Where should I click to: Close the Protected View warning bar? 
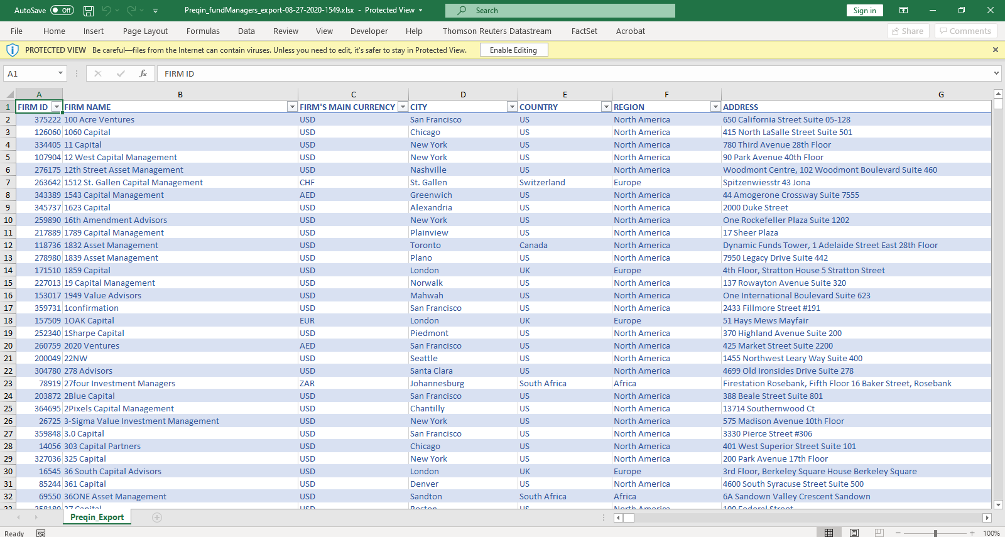(x=995, y=50)
